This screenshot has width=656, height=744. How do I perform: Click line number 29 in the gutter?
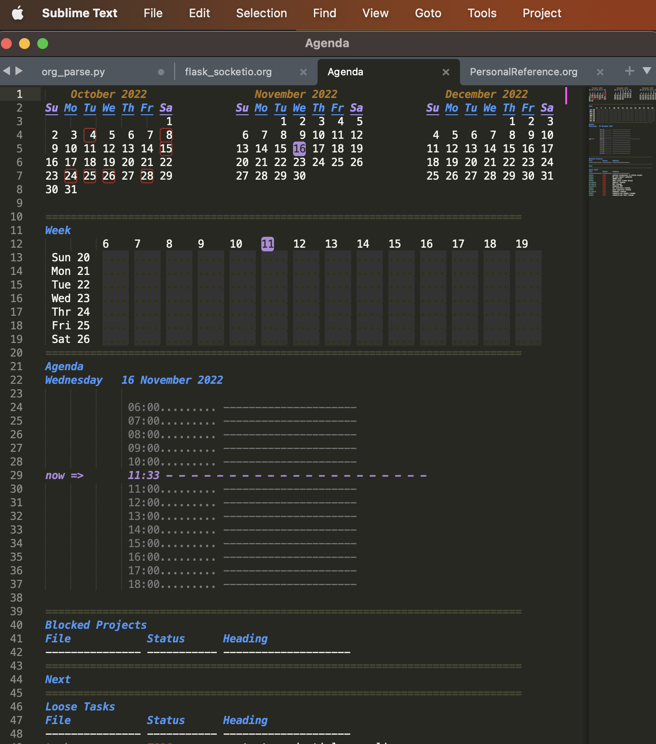pos(16,475)
